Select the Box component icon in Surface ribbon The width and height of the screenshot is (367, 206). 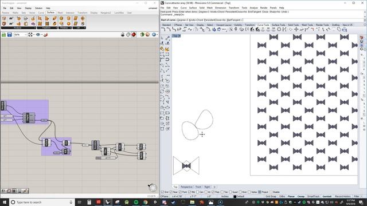pos(4,18)
